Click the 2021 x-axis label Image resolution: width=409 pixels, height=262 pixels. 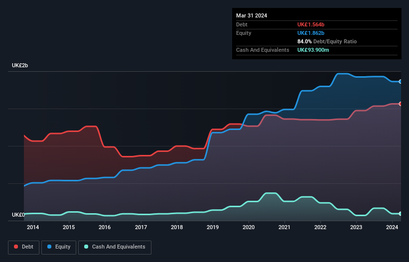pos(284,227)
